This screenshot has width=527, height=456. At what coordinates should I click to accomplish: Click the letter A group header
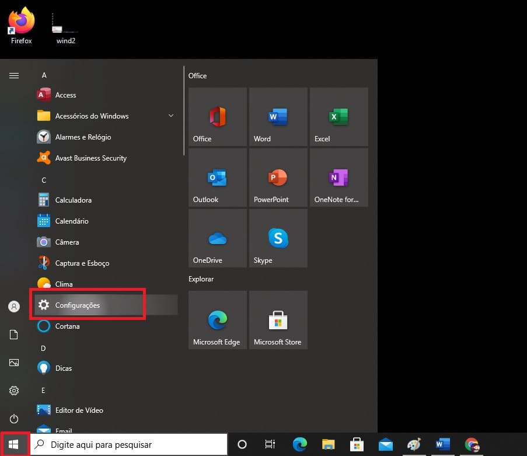pos(44,75)
